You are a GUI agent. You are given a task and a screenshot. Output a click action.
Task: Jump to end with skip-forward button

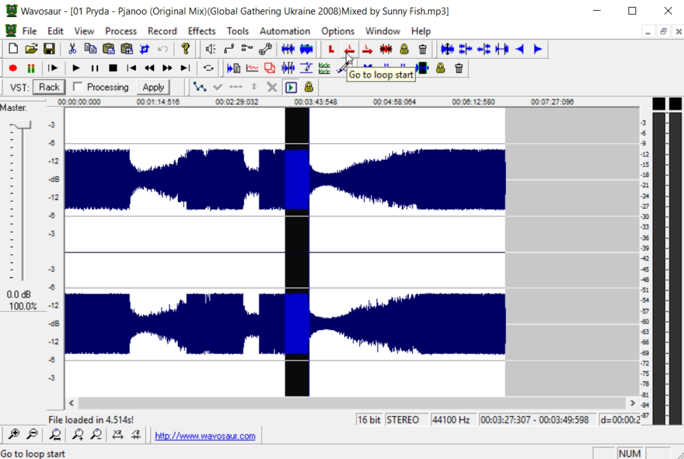click(185, 68)
